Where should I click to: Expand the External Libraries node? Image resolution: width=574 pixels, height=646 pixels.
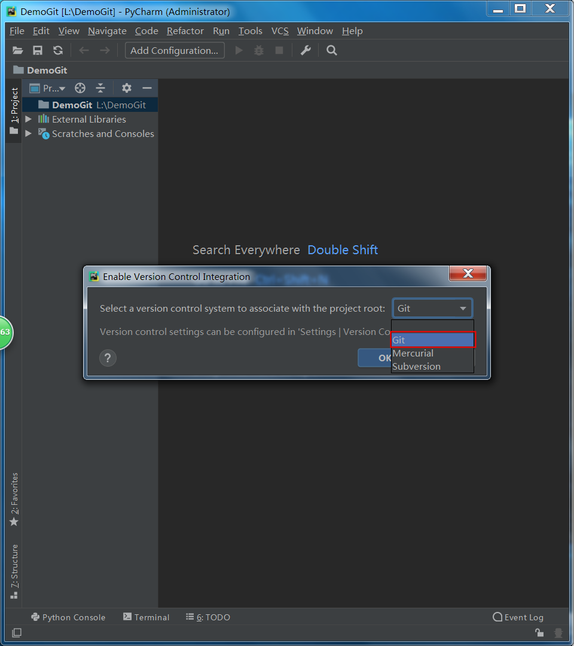pyautogui.click(x=29, y=119)
